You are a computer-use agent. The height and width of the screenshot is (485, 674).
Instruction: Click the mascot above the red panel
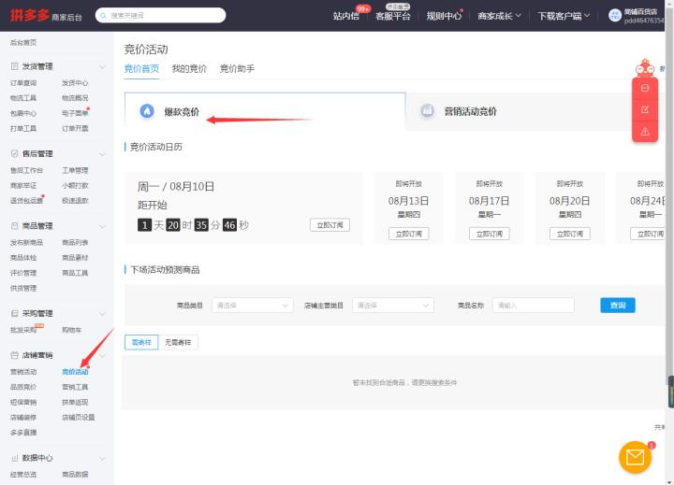(645, 68)
